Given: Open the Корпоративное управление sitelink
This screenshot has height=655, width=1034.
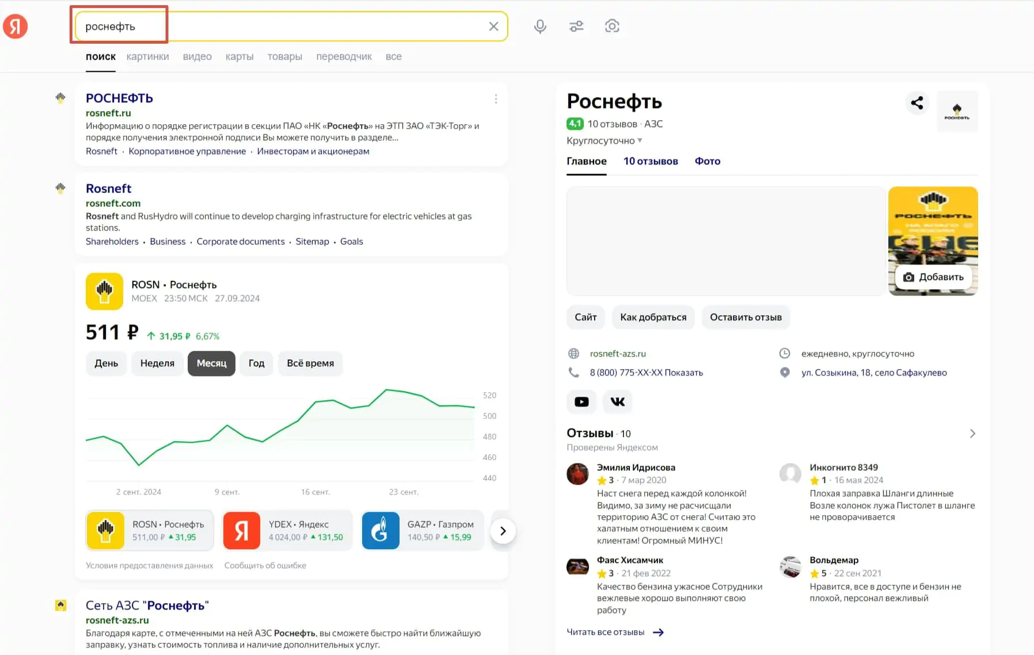Looking at the screenshot, I should 187,151.
